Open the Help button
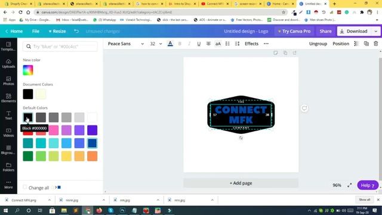 (368, 185)
